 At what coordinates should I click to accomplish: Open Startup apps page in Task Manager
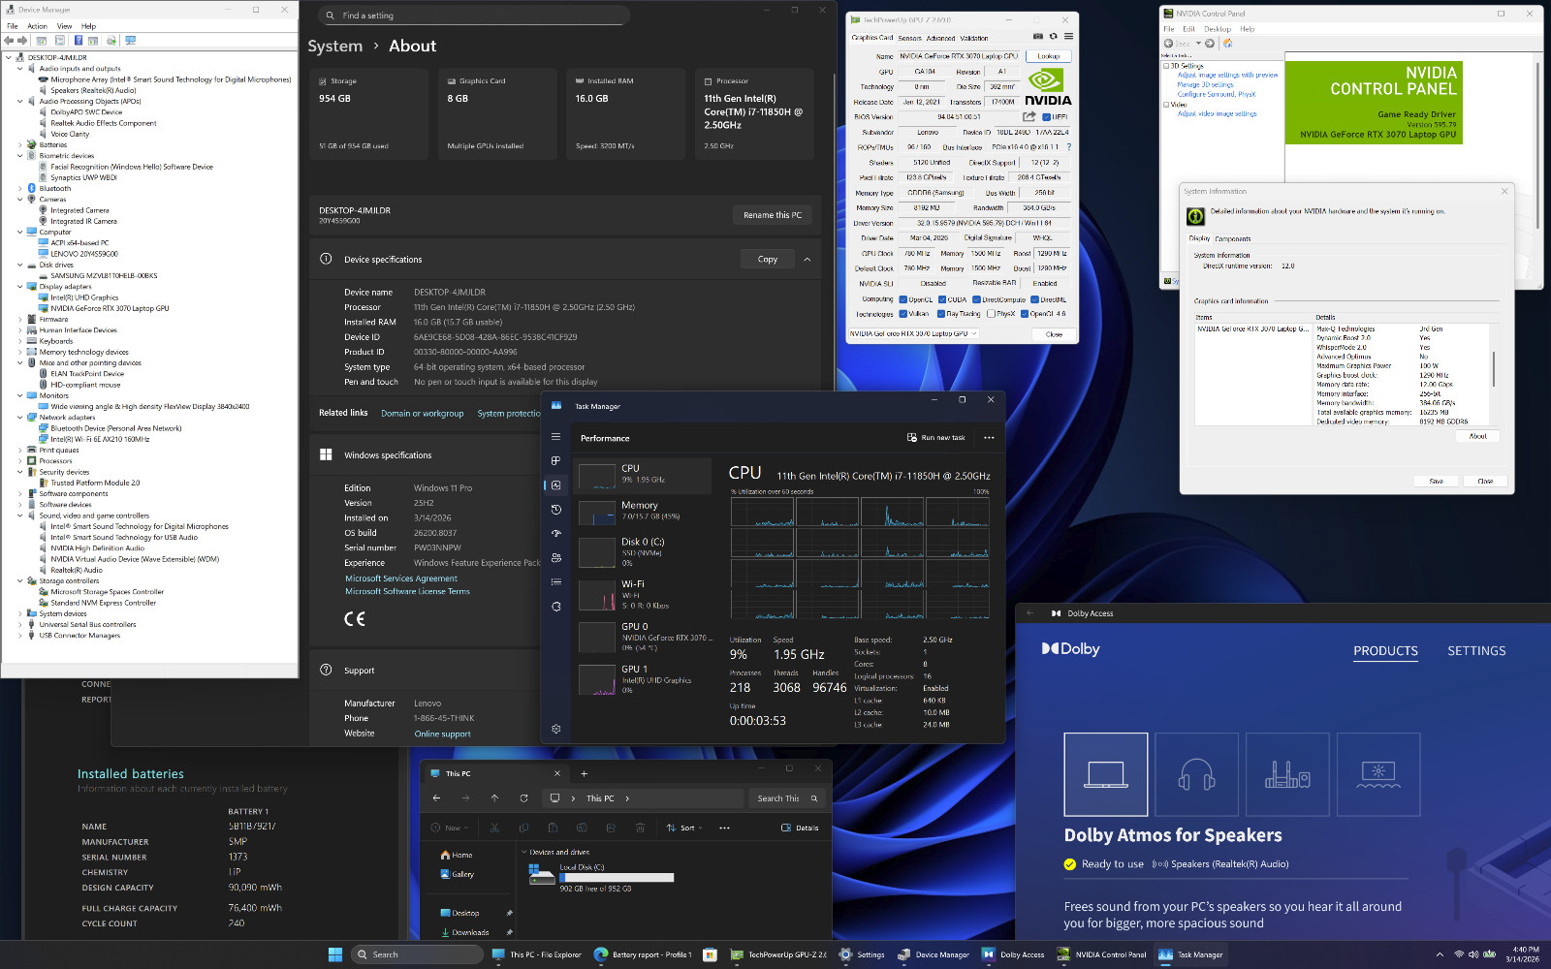[x=555, y=534]
